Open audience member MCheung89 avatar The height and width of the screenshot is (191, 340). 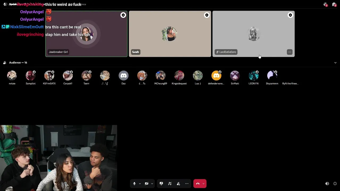pos(161,76)
